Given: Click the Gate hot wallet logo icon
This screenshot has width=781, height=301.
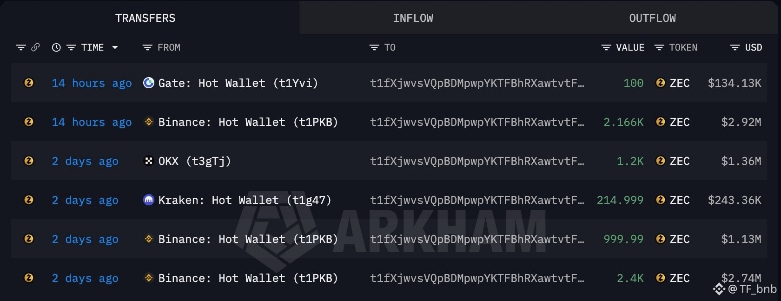Looking at the screenshot, I should pyautogui.click(x=149, y=83).
